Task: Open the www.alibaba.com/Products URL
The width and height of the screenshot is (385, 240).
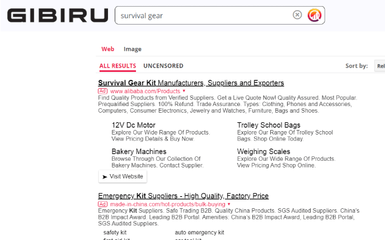Action: point(145,91)
